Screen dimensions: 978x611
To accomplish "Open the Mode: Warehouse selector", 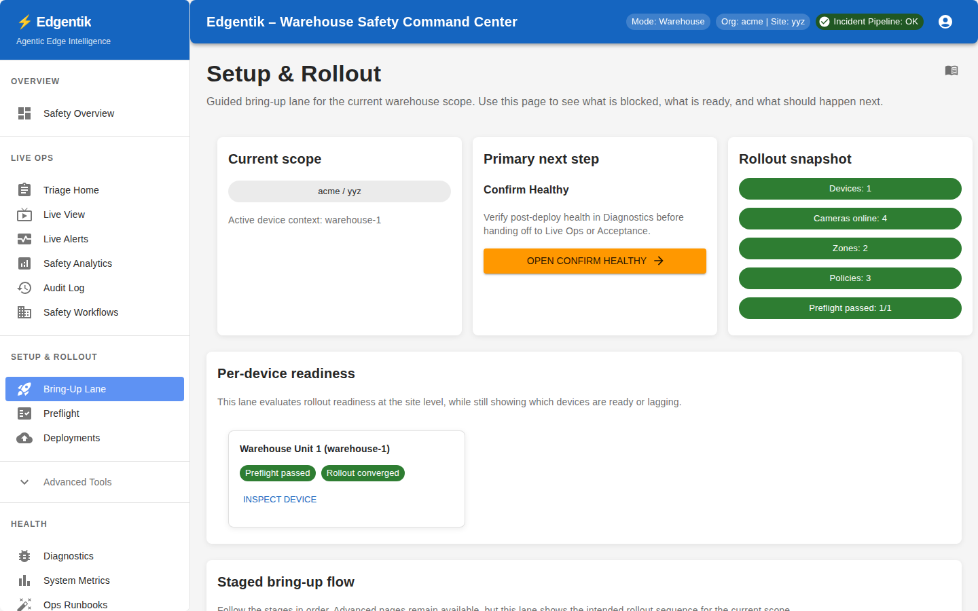I will [x=668, y=21].
